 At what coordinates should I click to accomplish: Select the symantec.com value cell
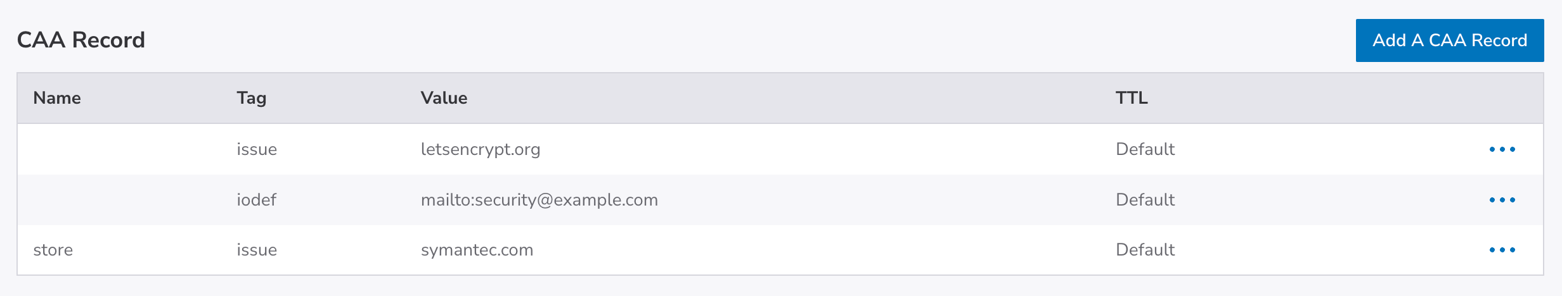477,250
